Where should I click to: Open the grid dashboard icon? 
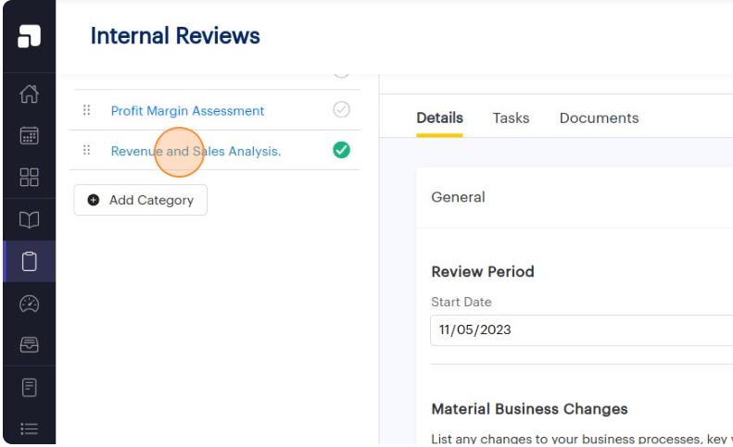(29, 177)
